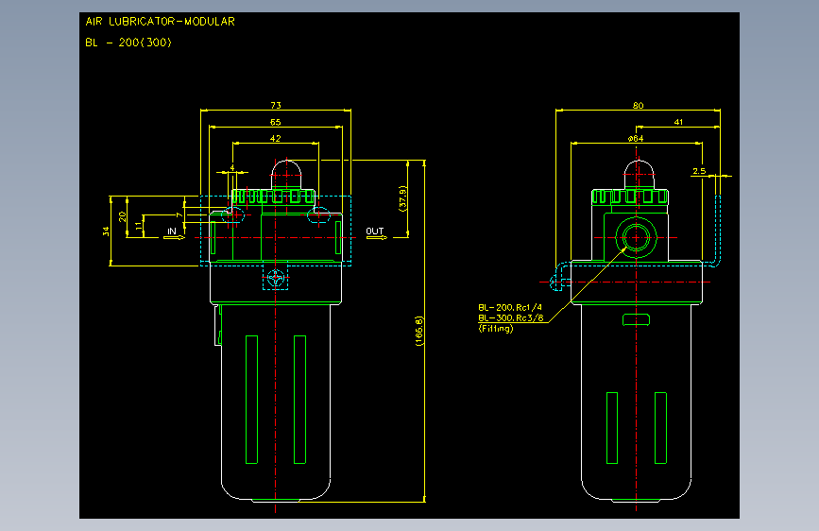The height and width of the screenshot is (531, 819).
Task: Select the (166.8) overall height dimension
Action: 418,331
